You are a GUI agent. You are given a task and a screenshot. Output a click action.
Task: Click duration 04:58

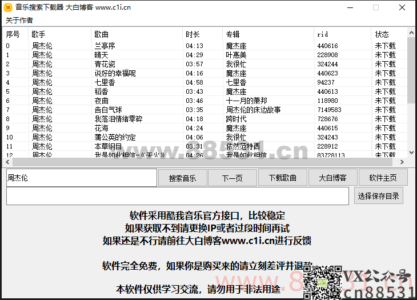pos(194,82)
